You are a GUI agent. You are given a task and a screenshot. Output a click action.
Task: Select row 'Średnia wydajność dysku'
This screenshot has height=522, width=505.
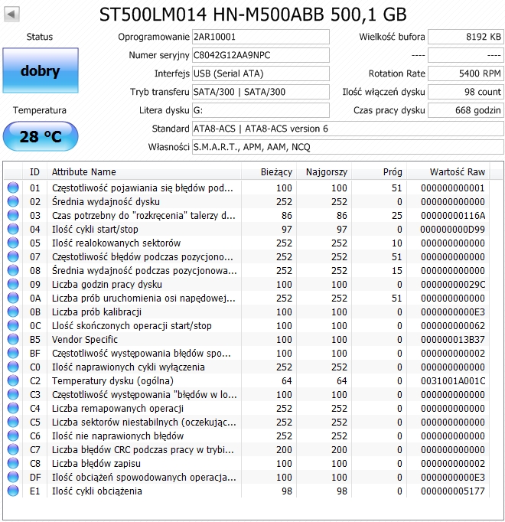point(246,201)
